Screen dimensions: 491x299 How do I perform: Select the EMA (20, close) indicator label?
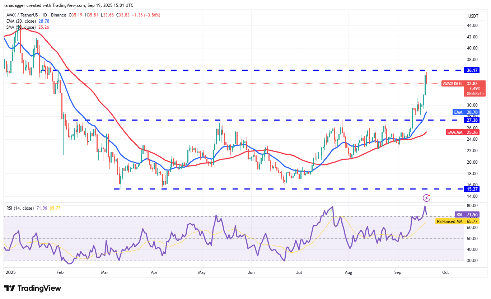[20, 21]
